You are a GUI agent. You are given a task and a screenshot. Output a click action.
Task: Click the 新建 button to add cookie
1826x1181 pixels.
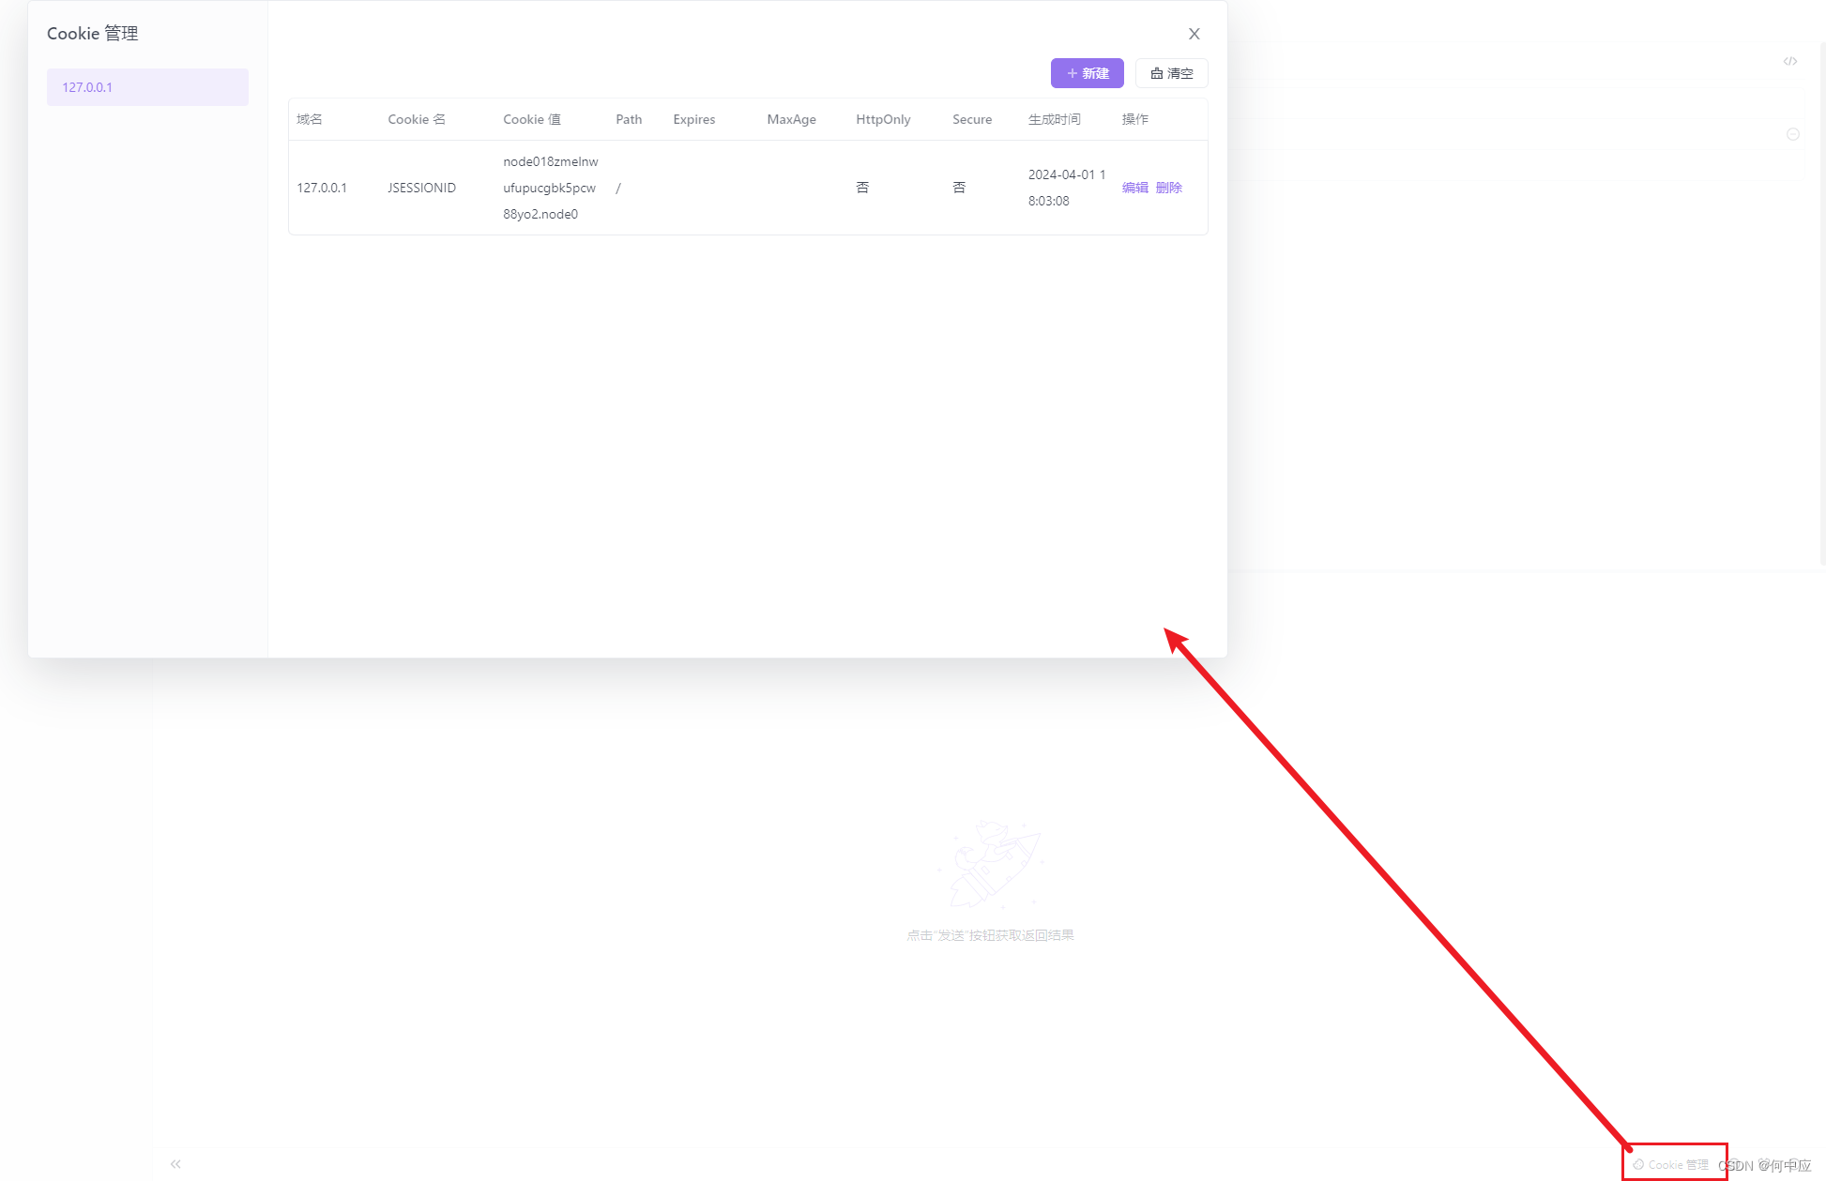(1087, 73)
